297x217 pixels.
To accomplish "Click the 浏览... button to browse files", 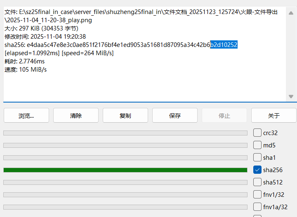I will (26, 116).
